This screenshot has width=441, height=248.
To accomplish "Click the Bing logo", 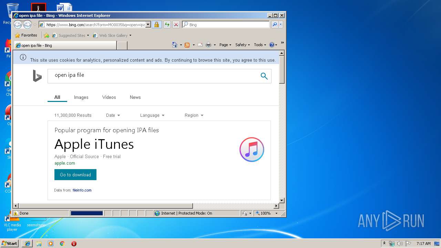I will (37, 76).
